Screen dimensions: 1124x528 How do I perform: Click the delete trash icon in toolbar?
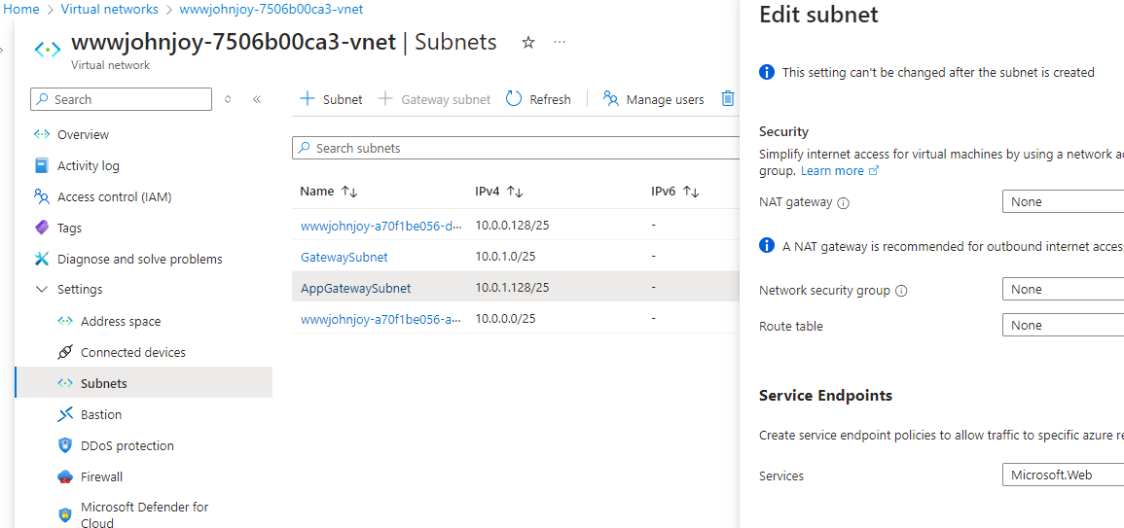727,99
